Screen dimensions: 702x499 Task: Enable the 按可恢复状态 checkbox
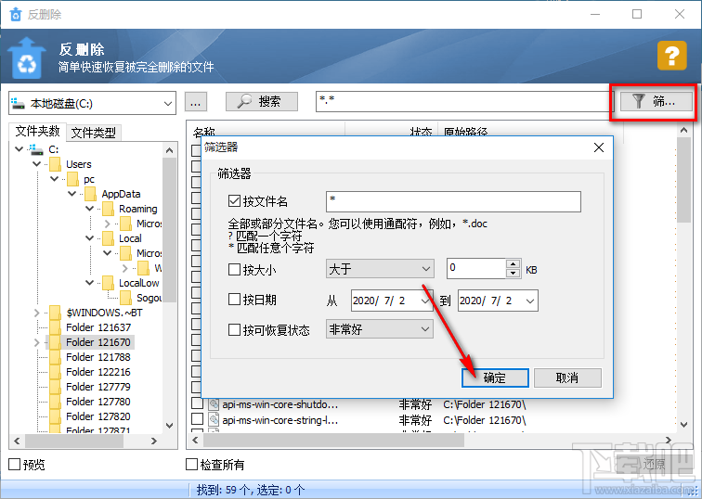click(x=234, y=329)
